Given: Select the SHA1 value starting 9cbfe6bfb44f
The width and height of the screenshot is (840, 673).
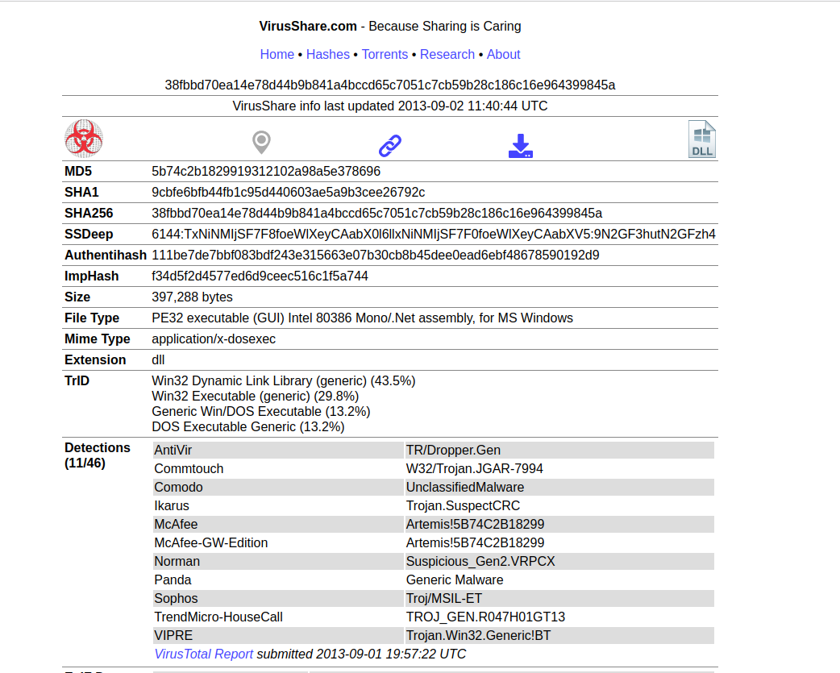Looking at the screenshot, I should (x=289, y=192).
